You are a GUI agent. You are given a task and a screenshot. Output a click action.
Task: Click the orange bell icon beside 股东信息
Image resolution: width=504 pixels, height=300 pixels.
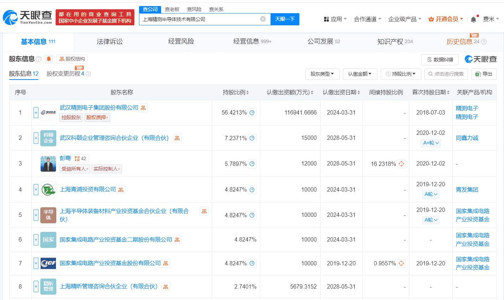coord(49,59)
